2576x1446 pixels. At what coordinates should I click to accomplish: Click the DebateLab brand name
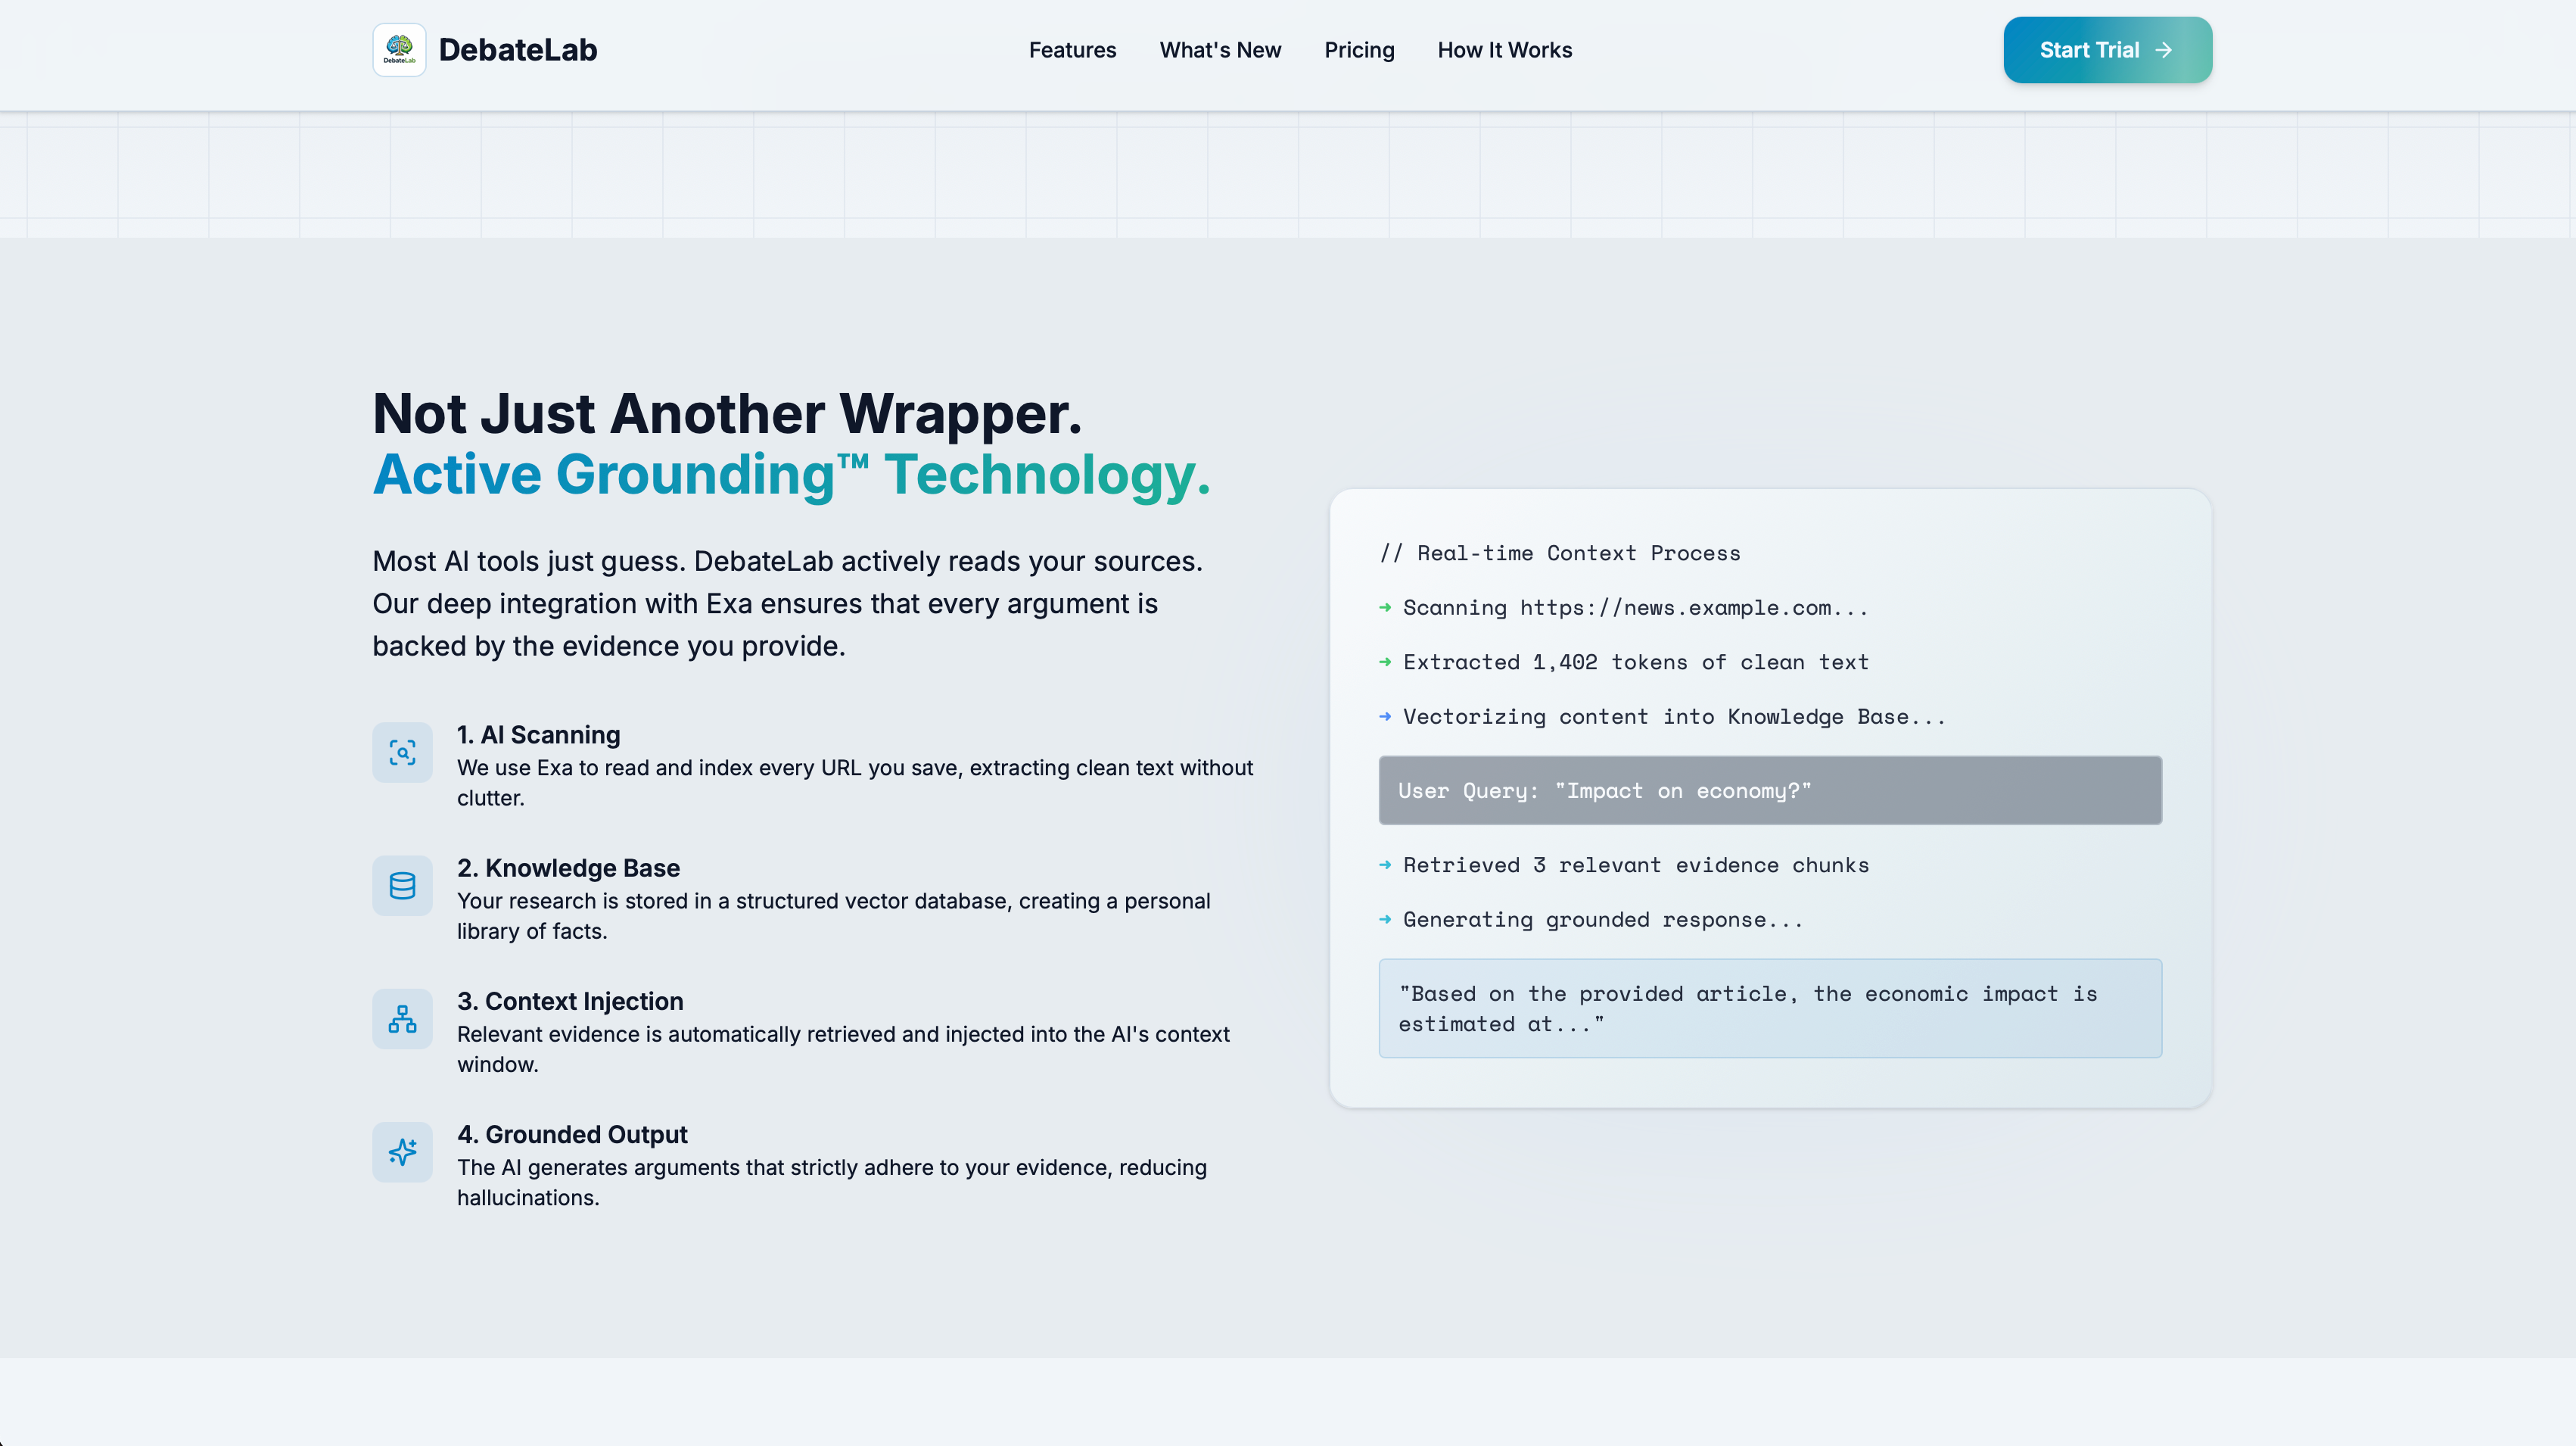[x=517, y=50]
